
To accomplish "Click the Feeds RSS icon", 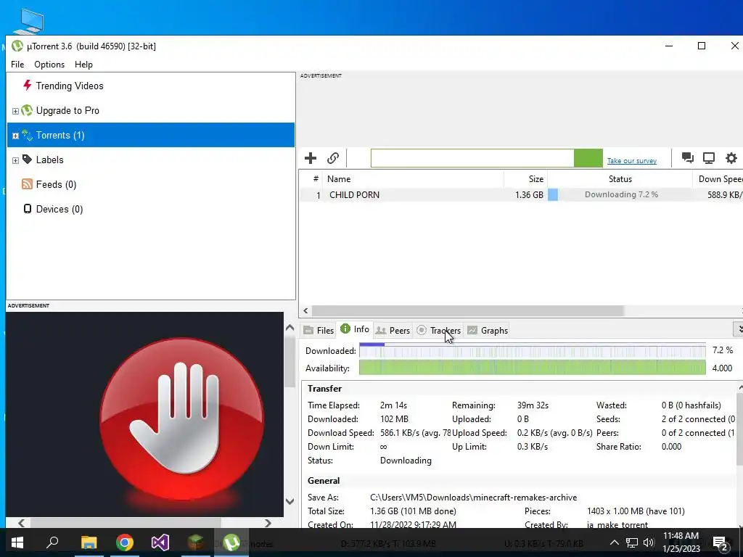I will 27,184.
